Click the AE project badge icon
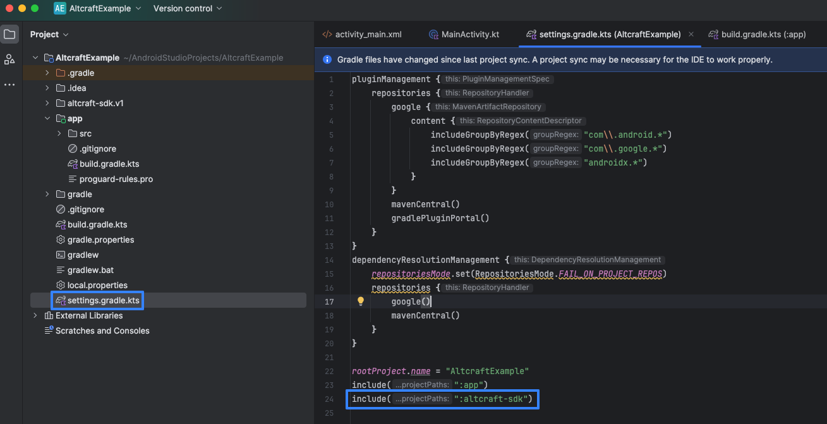827x424 pixels. click(x=61, y=8)
